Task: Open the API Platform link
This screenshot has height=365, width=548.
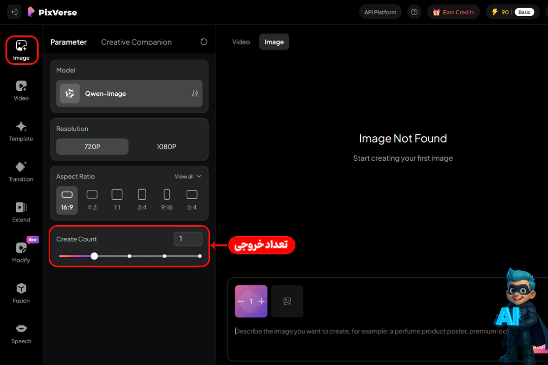Action: point(381,12)
